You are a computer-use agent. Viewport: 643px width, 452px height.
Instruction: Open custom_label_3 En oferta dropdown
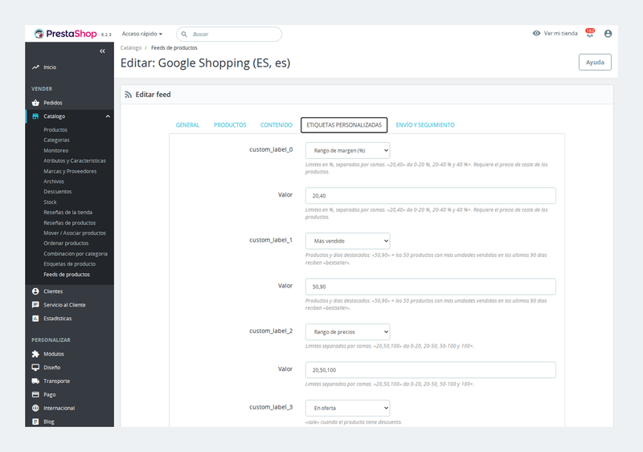348,408
